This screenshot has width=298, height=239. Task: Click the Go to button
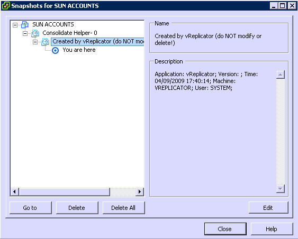(30, 208)
